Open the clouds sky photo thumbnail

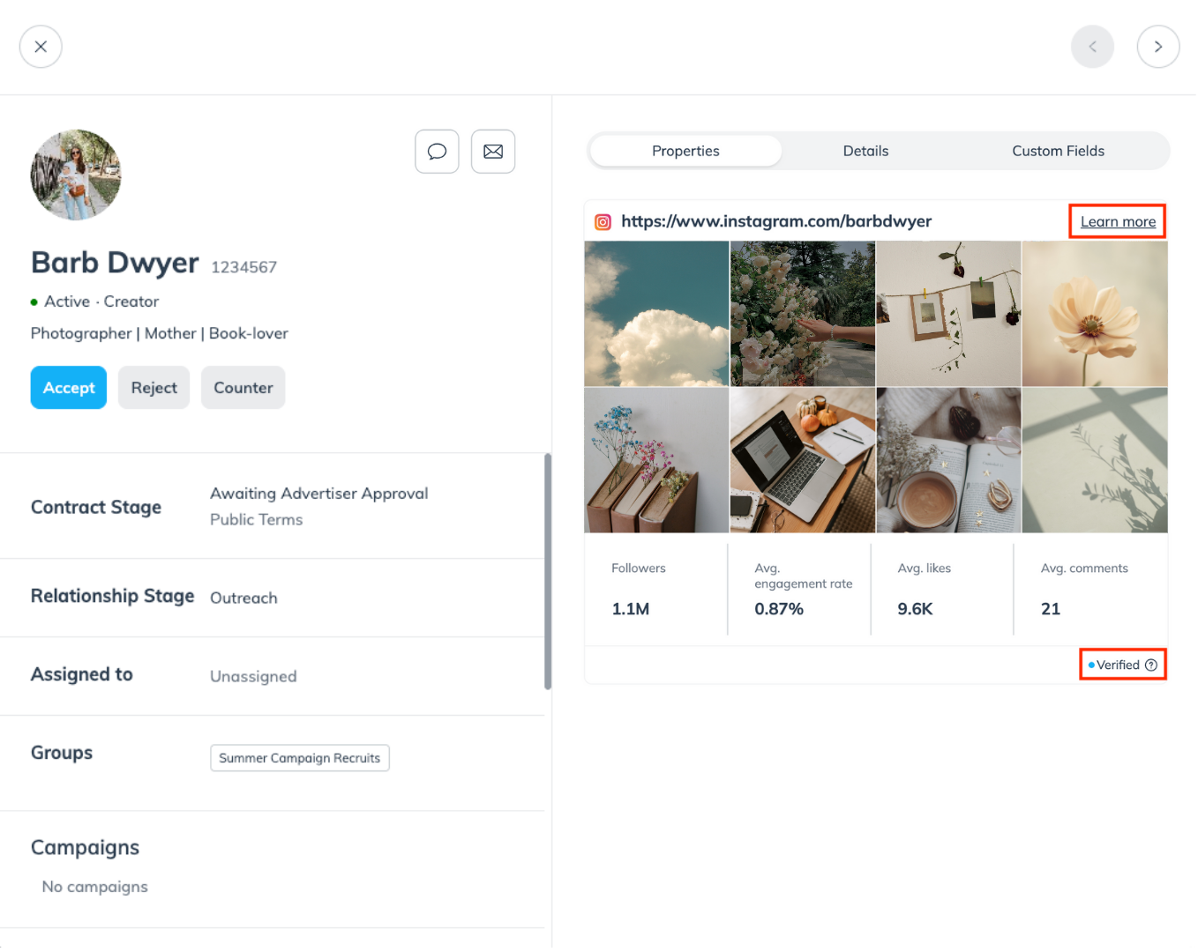click(x=656, y=314)
